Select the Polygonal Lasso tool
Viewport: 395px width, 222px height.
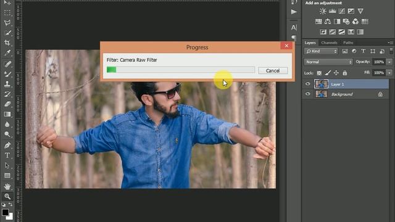(x=7, y=22)
